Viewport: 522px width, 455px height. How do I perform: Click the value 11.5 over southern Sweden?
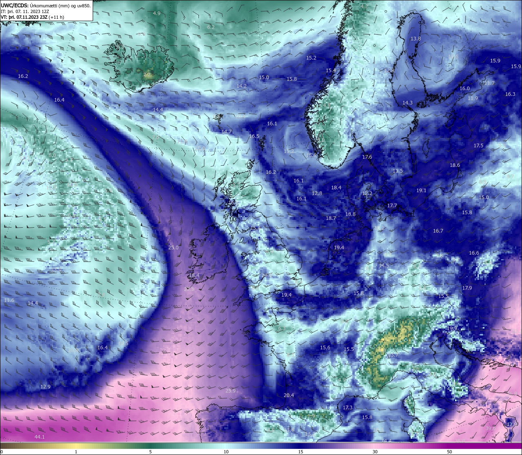point(398,171)
